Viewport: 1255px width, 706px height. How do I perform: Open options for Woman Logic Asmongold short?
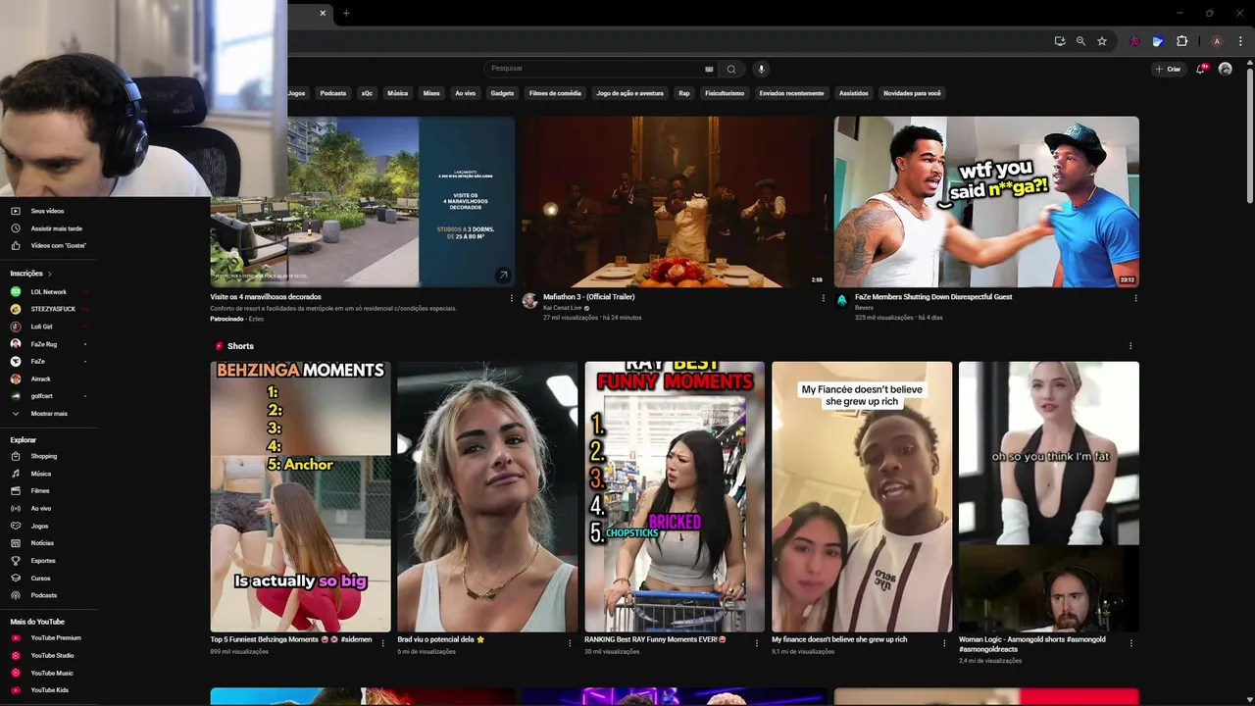click(1131, 643)
